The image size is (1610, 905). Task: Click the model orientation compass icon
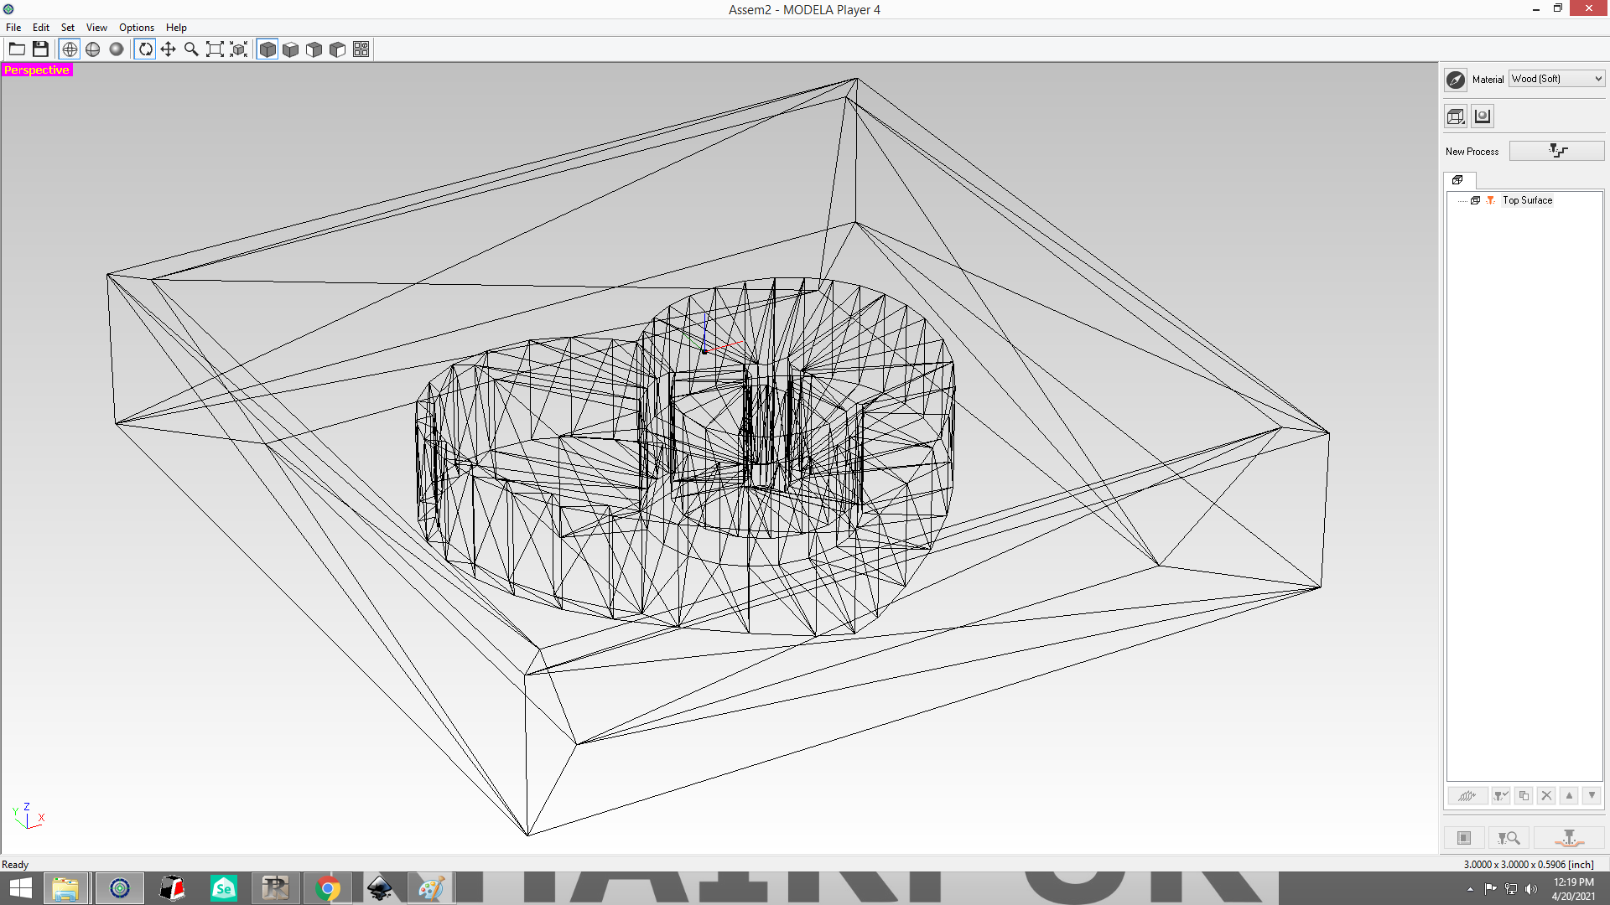[x=1456, y=80]
